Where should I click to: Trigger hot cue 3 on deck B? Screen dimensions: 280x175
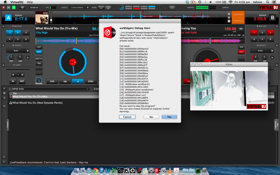coord(270,33)
